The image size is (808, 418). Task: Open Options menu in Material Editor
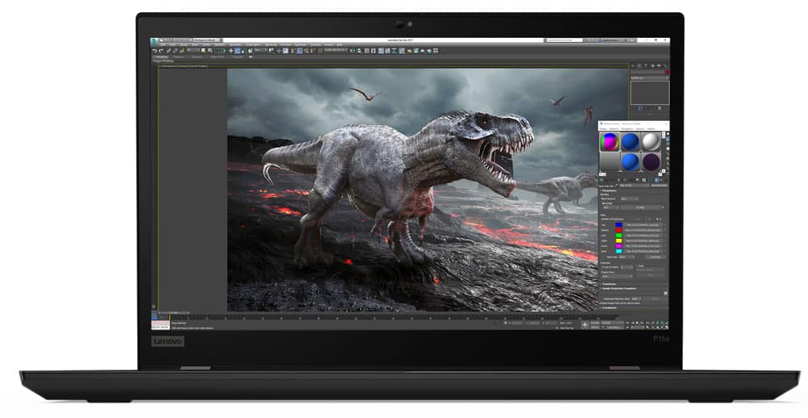(x=640, y=128)
